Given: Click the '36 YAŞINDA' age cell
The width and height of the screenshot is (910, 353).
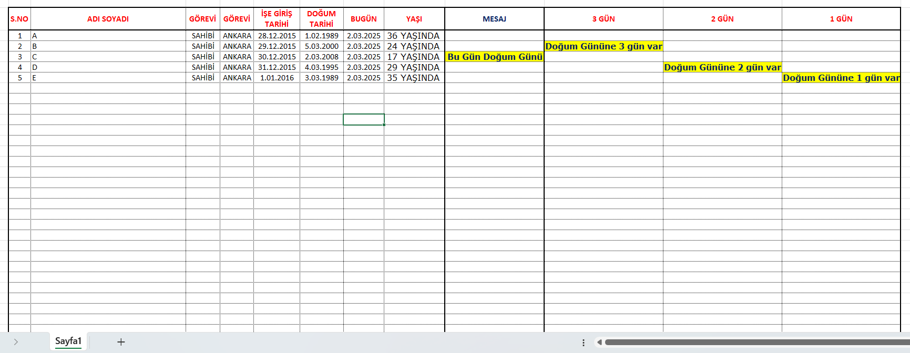Looking at the screenshot, I should click(x=414, y=36).
